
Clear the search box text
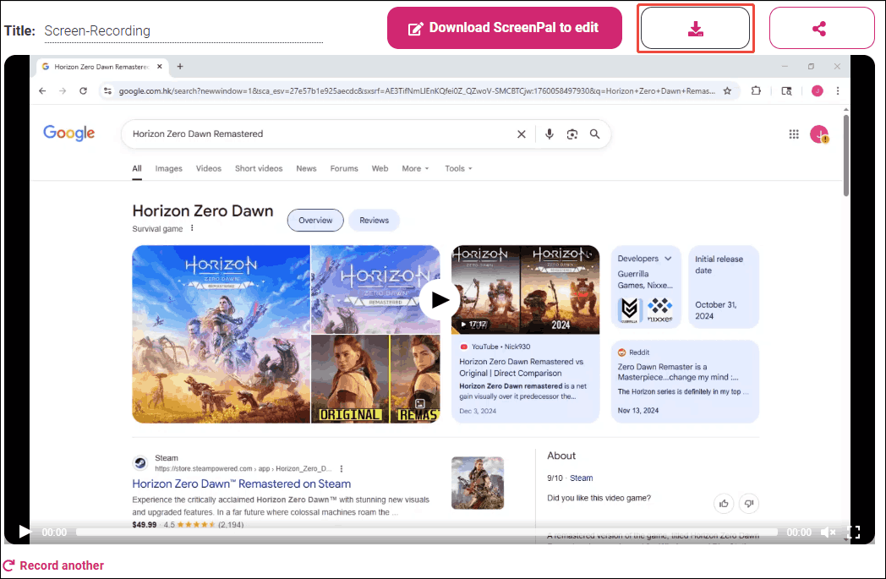click(x=521, y=134)
